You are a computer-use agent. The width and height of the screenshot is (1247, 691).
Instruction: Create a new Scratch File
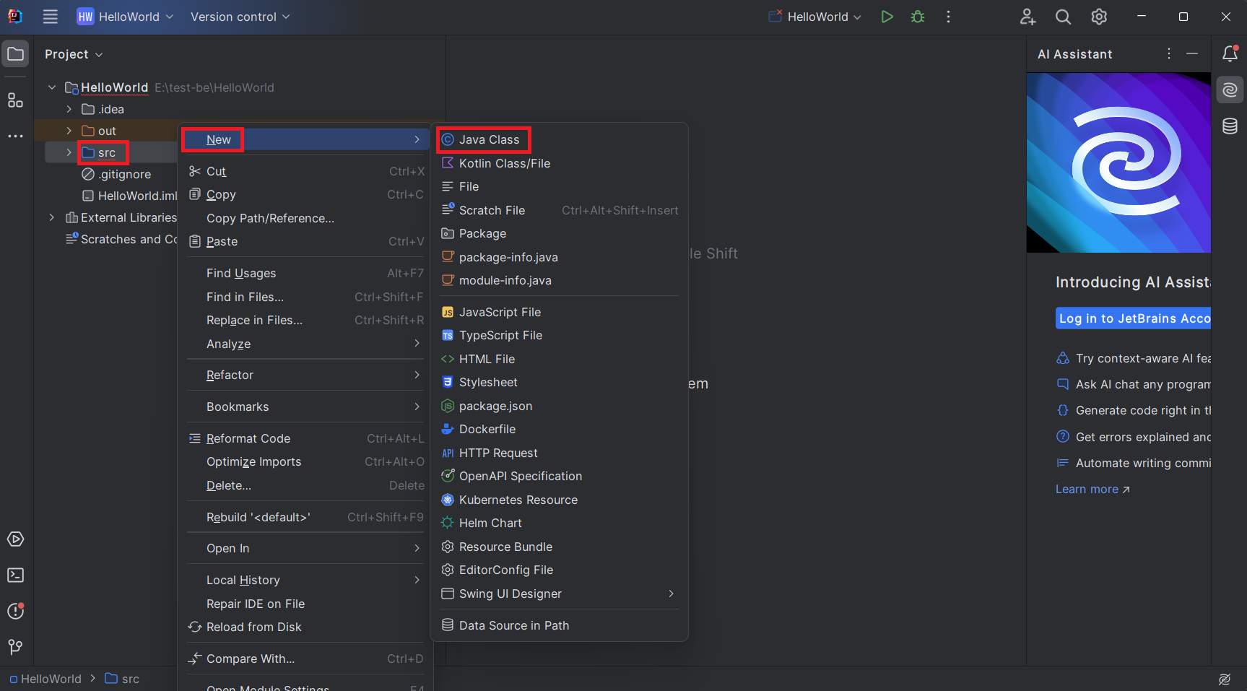(559, 210)
